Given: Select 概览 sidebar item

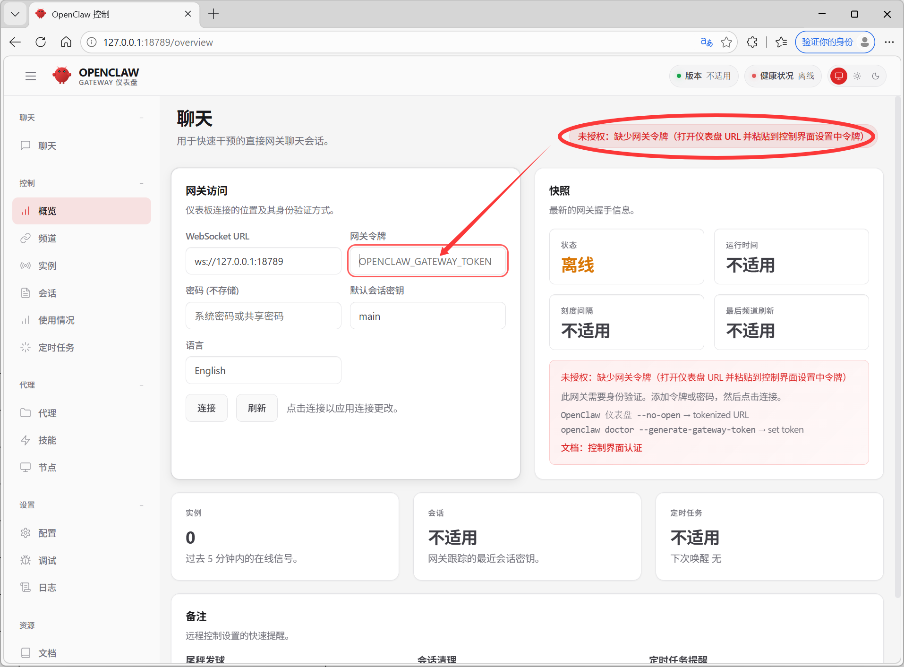Looking at the screenshot, I should coord(82,211).
